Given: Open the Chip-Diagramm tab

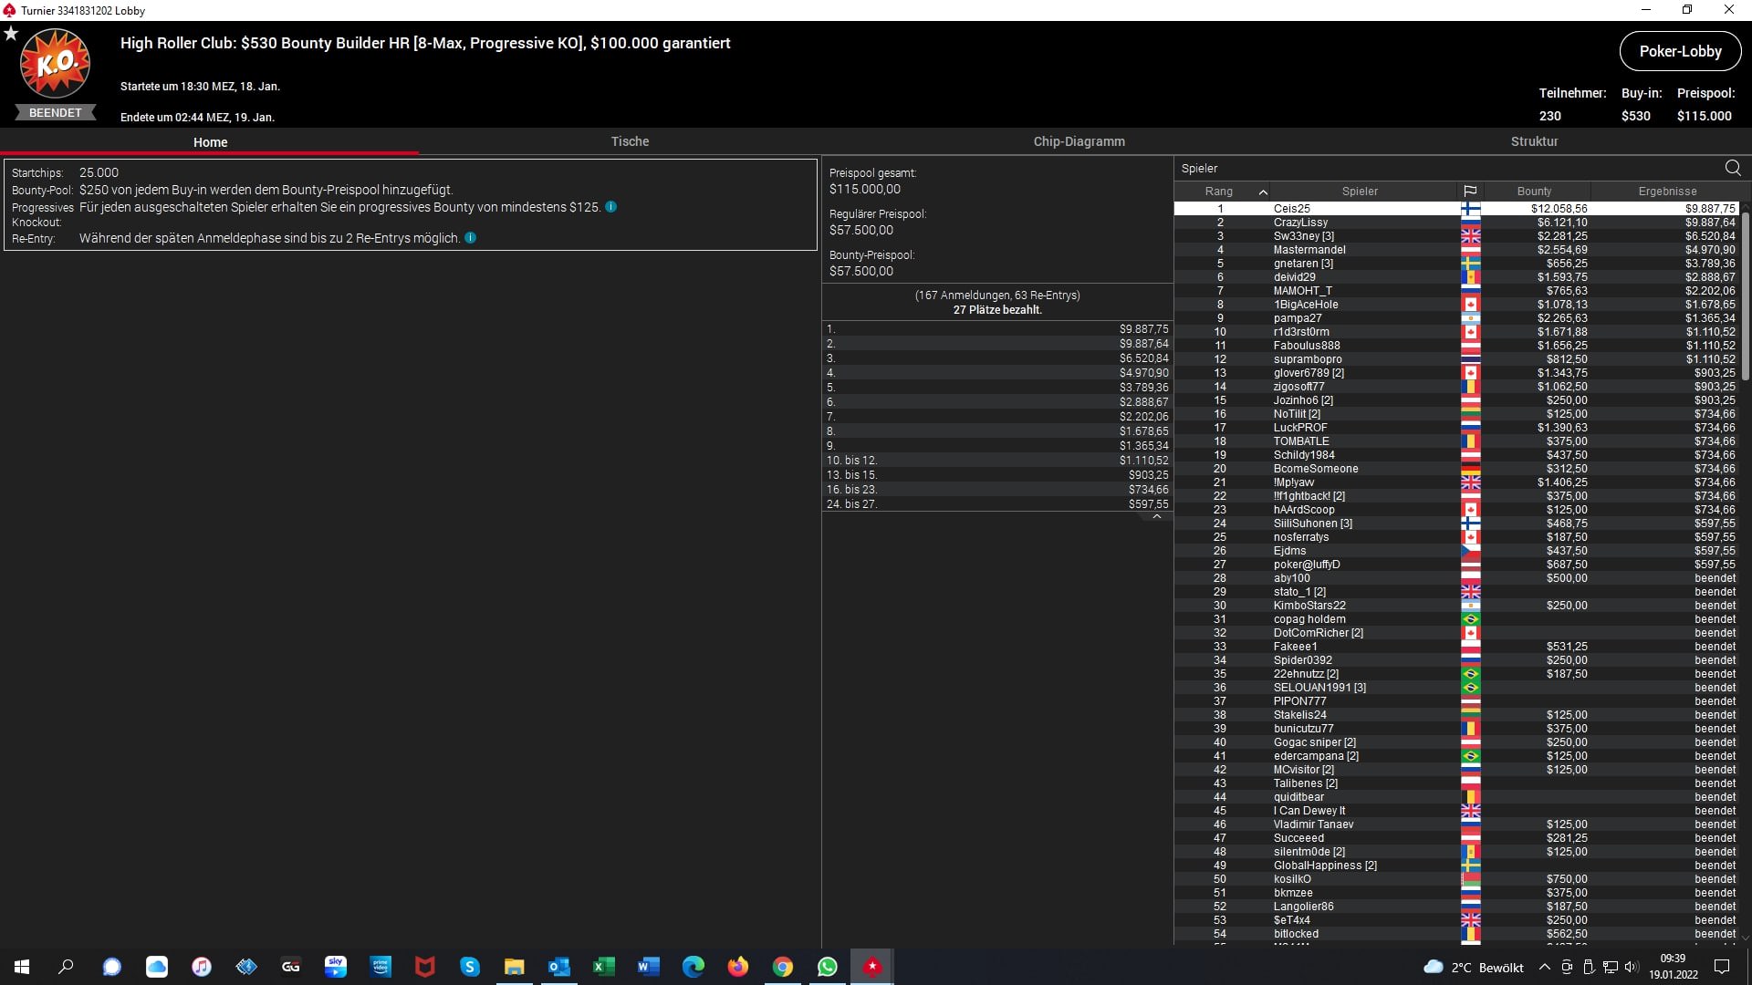Looking at the screenshot, I should pyautogui.click(x=1079, y=141).
